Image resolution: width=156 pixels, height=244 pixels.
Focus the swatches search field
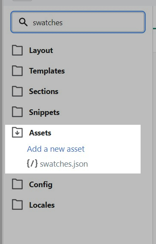[78, 22]
